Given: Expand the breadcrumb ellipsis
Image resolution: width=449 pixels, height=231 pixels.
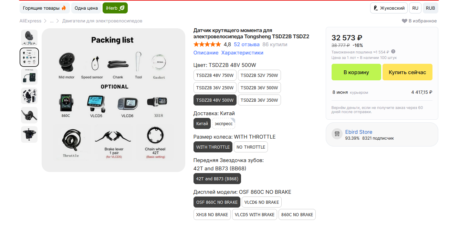Looking at the screenshot, I should coord(52,21).
